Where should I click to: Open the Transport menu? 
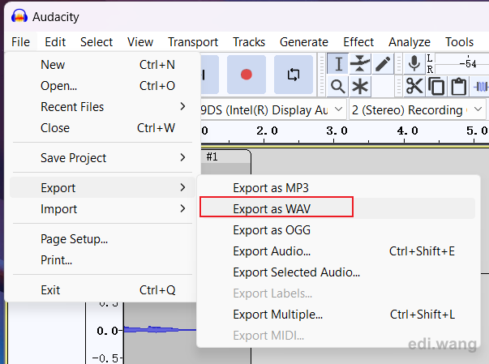[193, 42]
